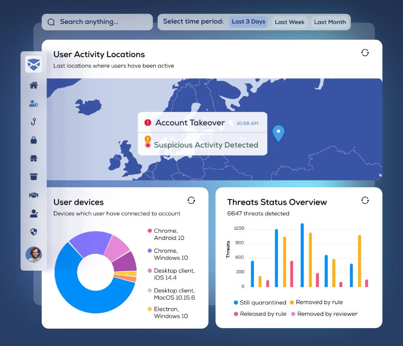Refresh the User devices panel
403x346 pixels.
pyautogui.click(x=191, y=200)
